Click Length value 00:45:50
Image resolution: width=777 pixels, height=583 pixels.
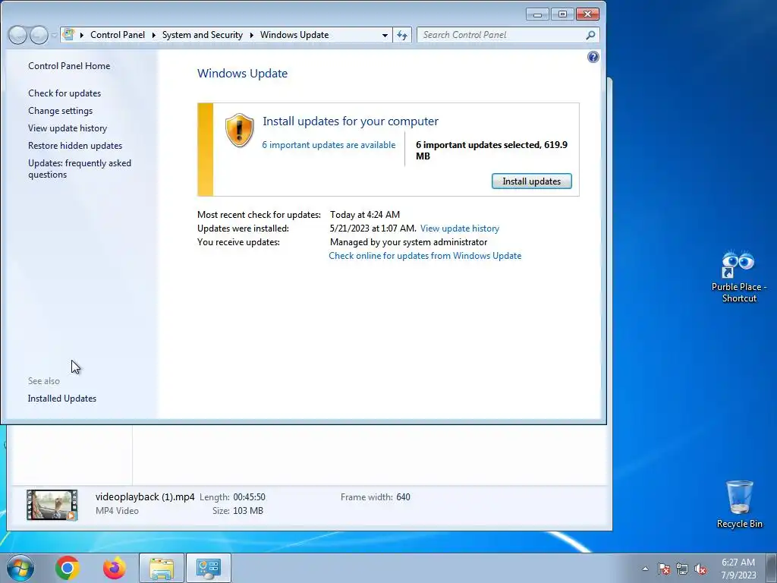click(249, 496)
